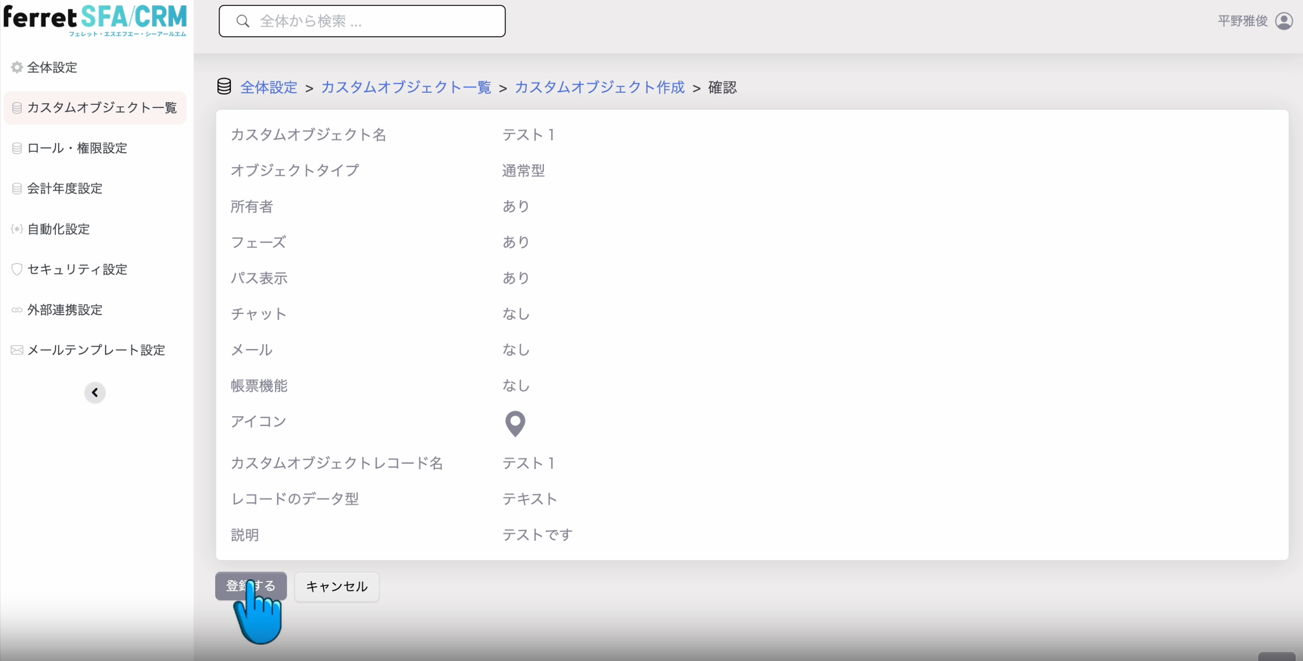The image size is (1303, 661).
Task: Click the あり value in 所有者 row
Action: 516,207
